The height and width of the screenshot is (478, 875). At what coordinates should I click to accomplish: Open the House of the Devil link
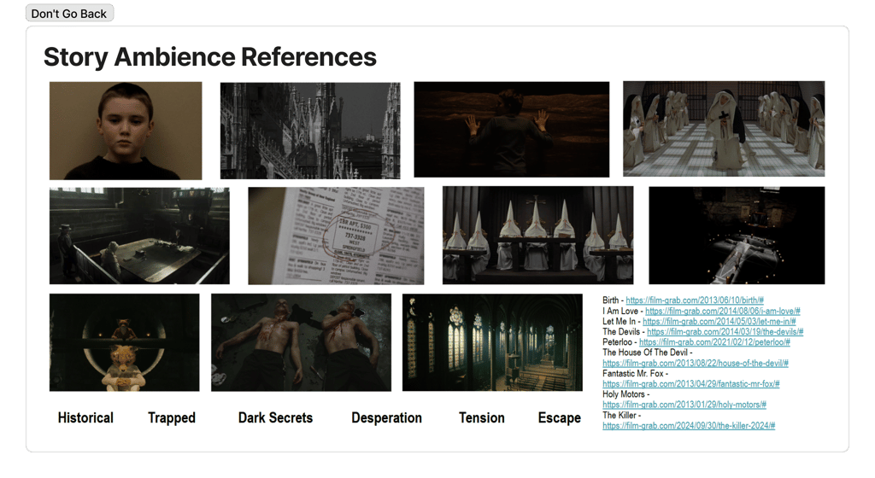pyautogui.click(x=696, y=363)
